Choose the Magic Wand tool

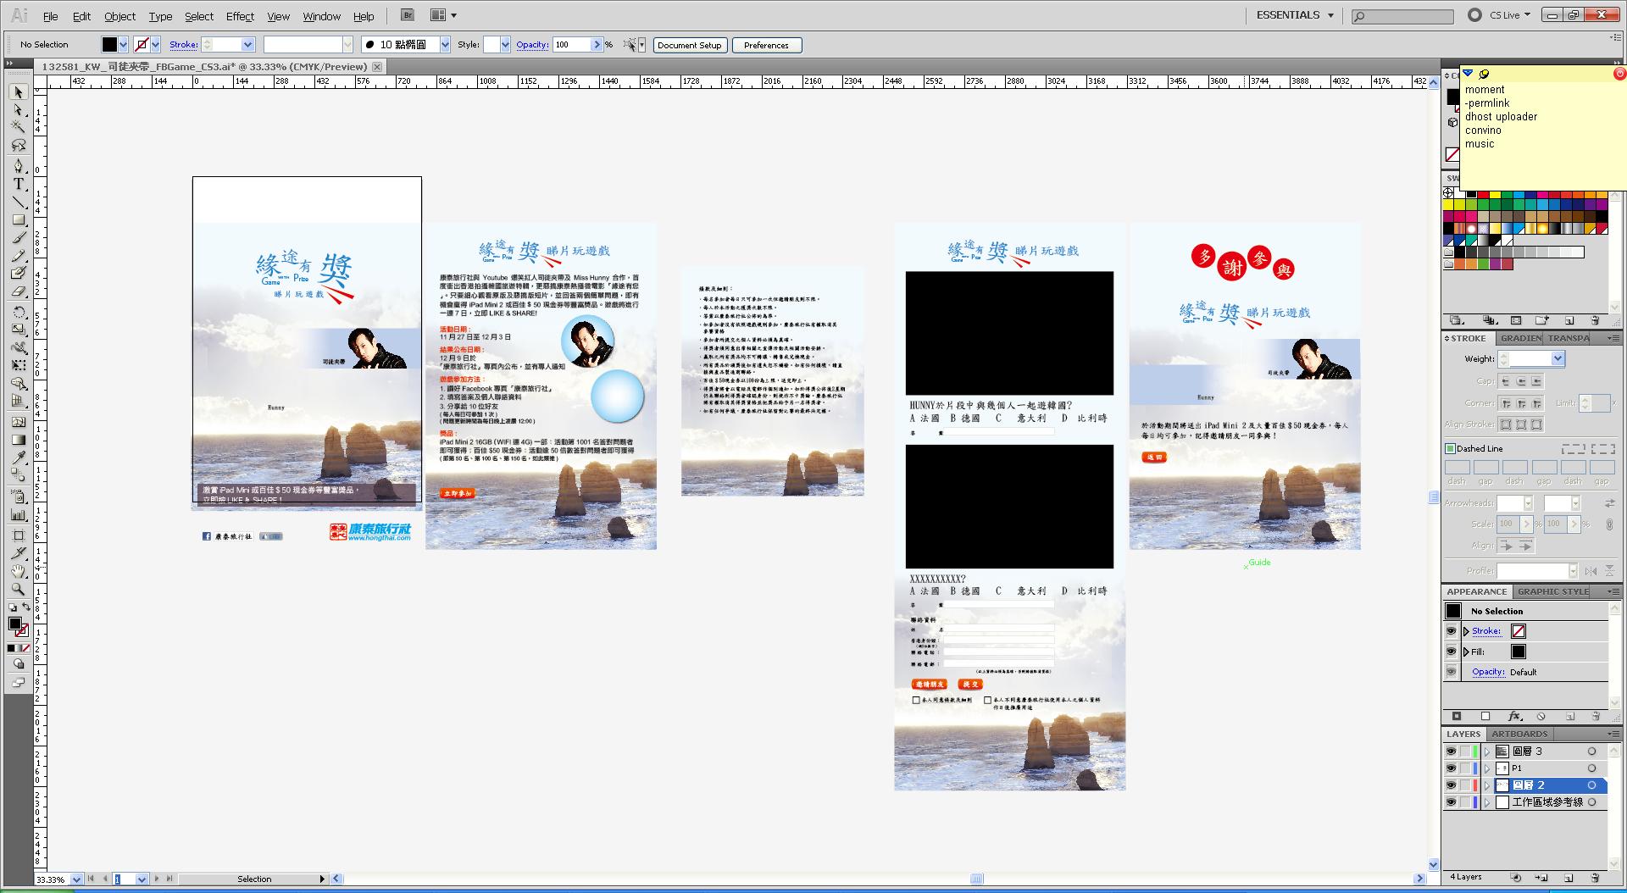pos(19,127)
